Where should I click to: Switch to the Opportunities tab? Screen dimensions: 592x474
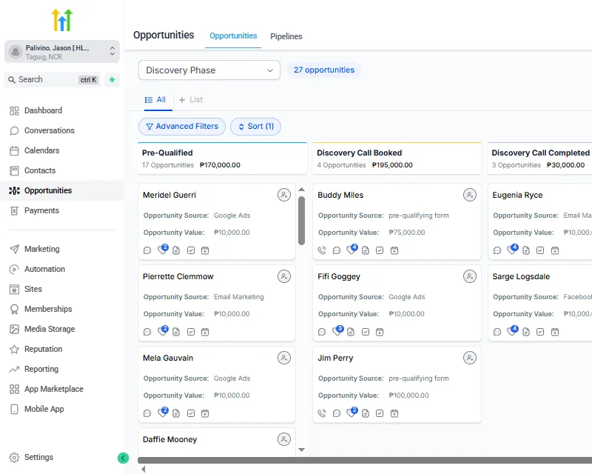coord(233,36)
